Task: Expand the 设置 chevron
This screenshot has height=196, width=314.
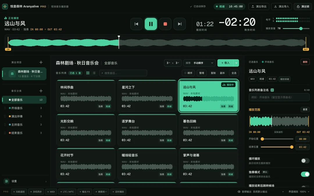Action: [46, 181]
